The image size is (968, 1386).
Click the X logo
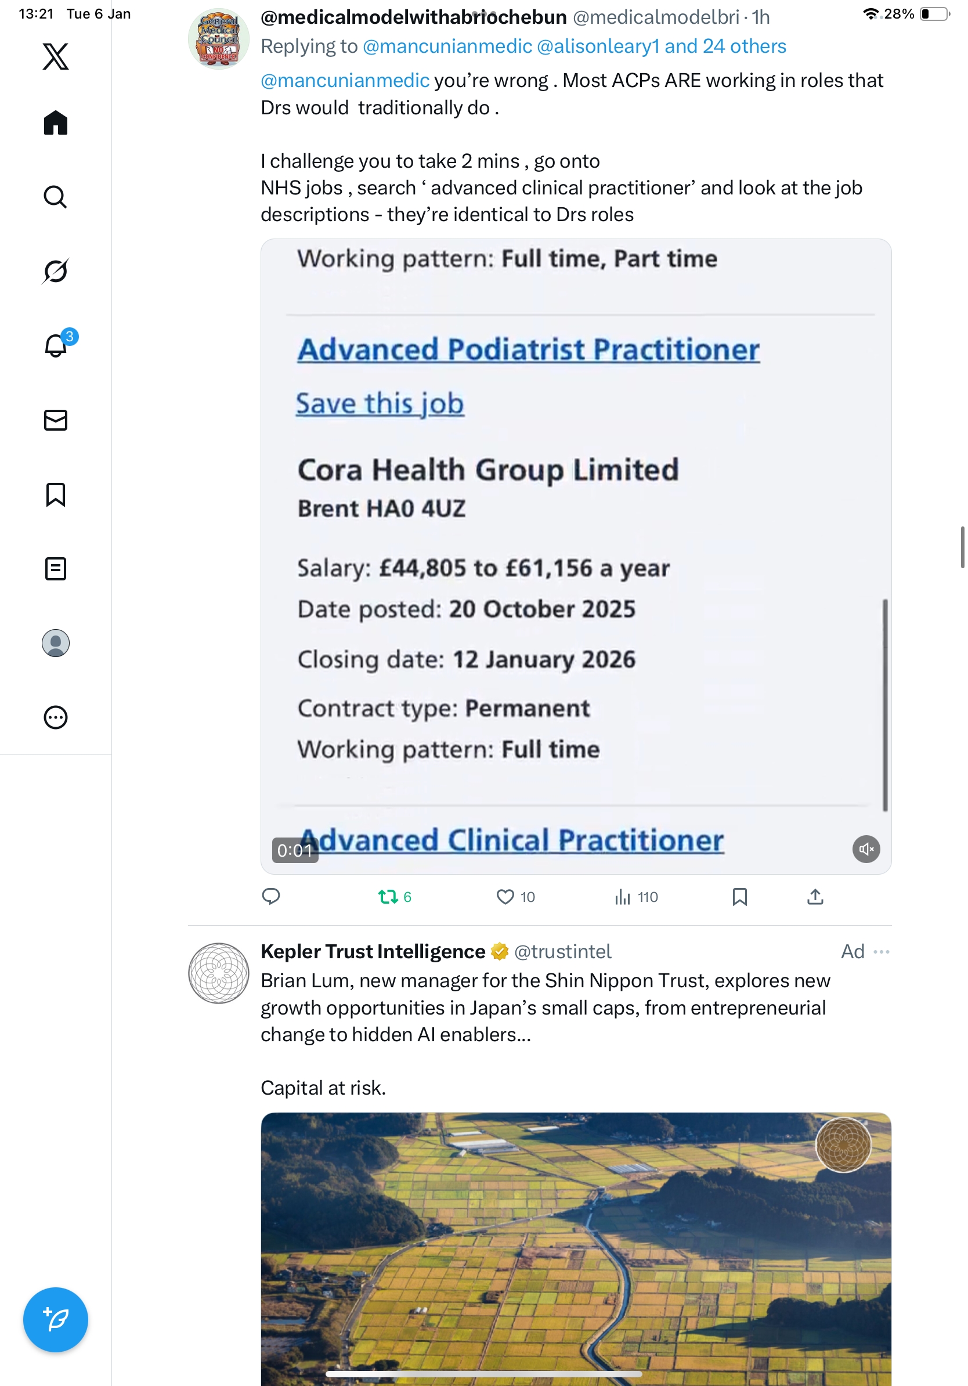[x=56, y=57]
